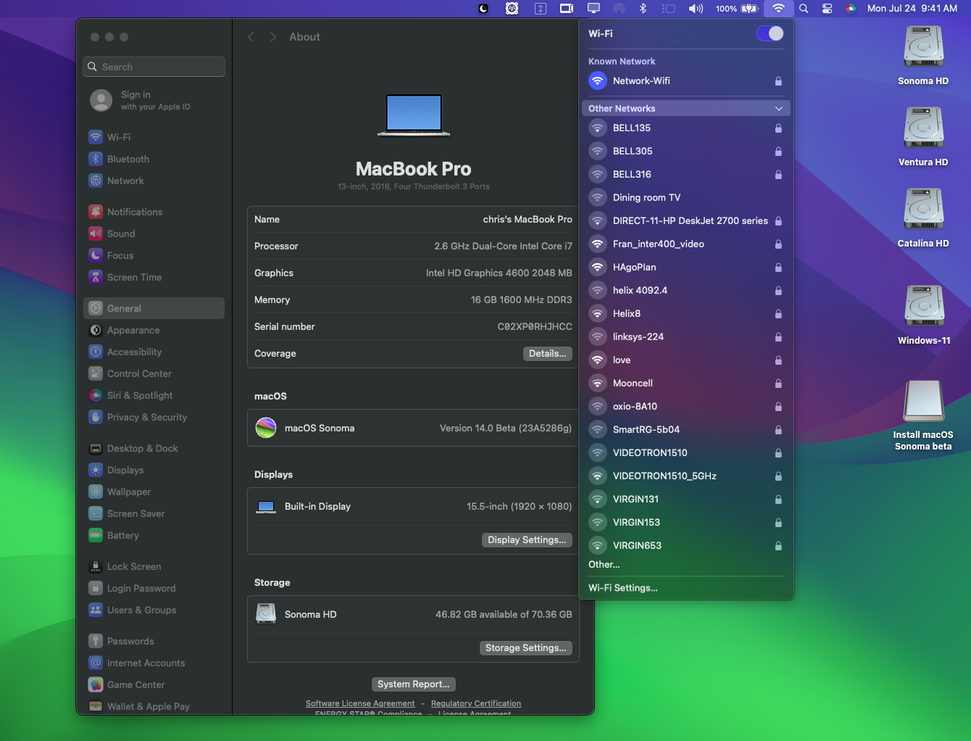Click the menu bar date and time
This screenshot has width=971, height=741.
(912, 9)
